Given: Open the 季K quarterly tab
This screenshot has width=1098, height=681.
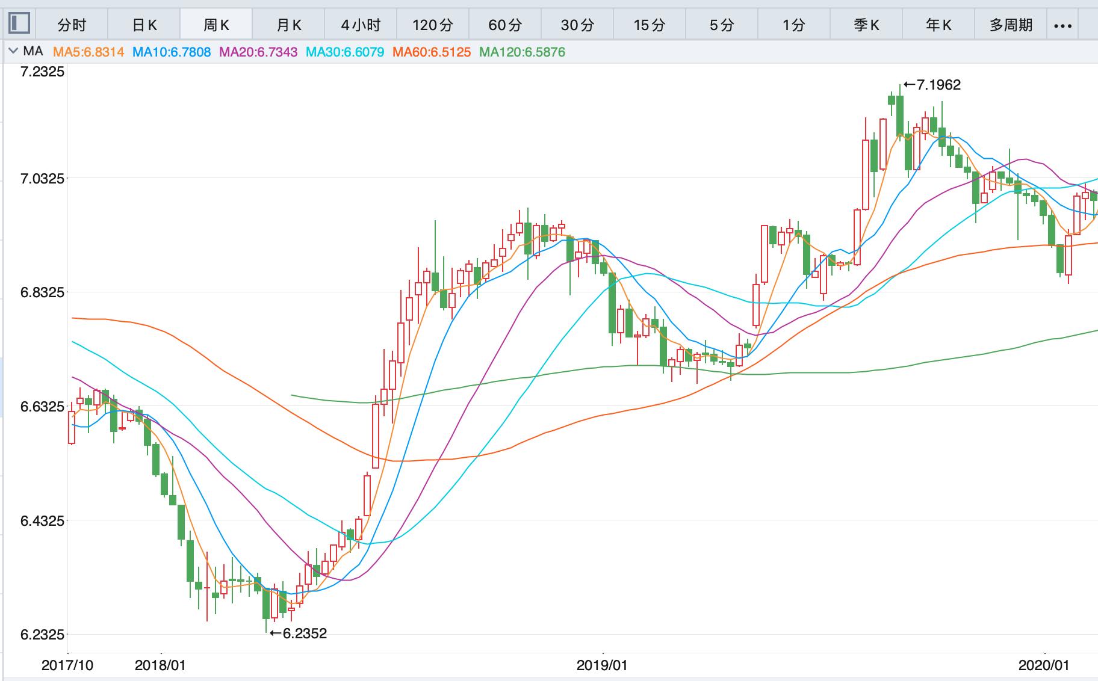Looking at the screenshot, I should coord(866,25).
